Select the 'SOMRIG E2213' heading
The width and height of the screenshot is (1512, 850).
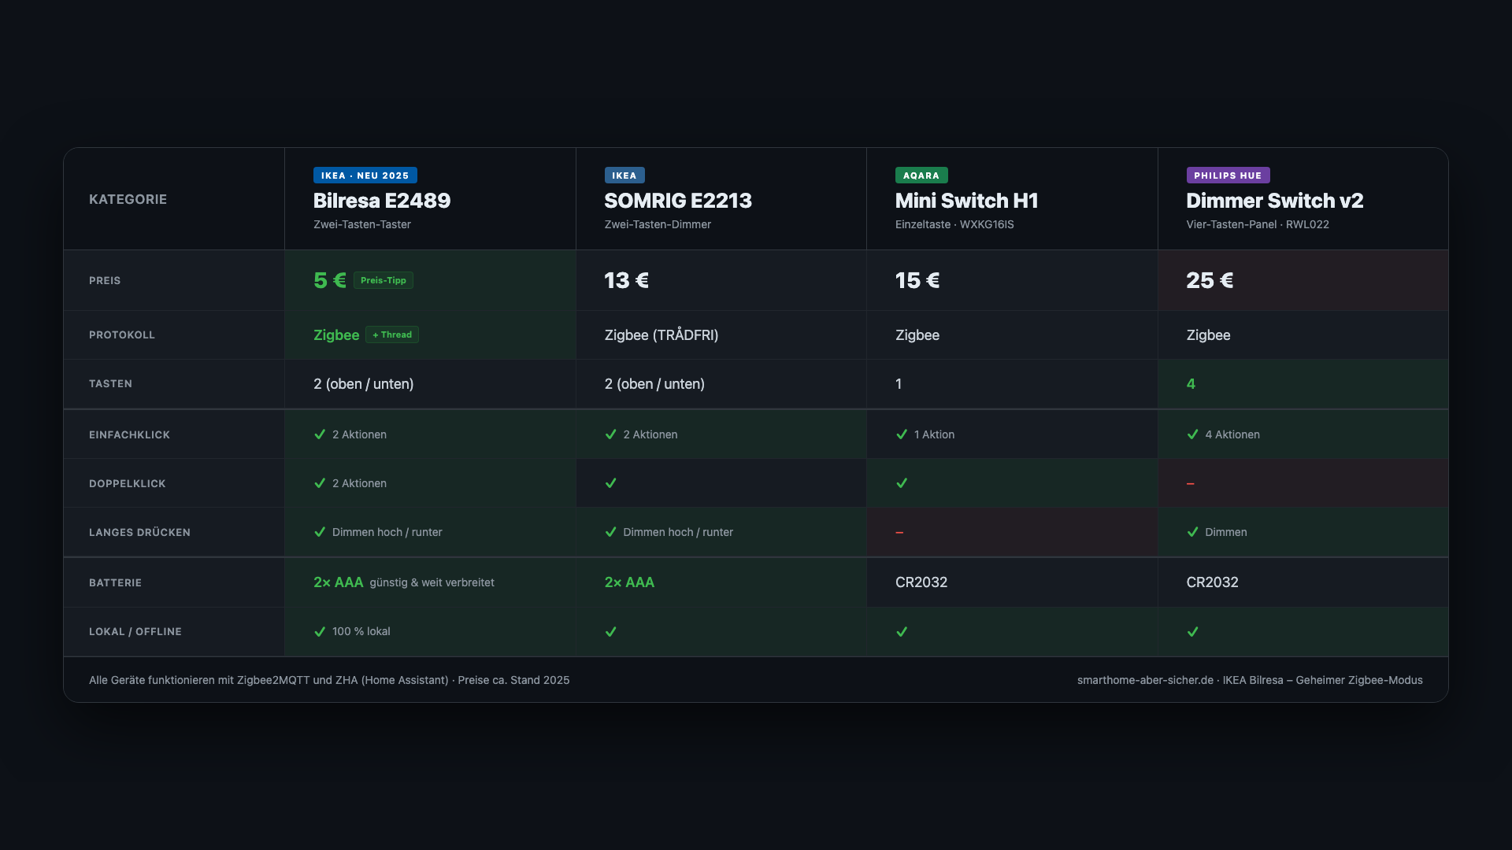(x=678, y=201)
